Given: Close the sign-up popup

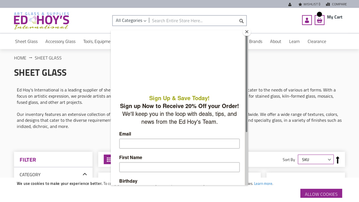Looking at the screenshot, I should point(246,32).
